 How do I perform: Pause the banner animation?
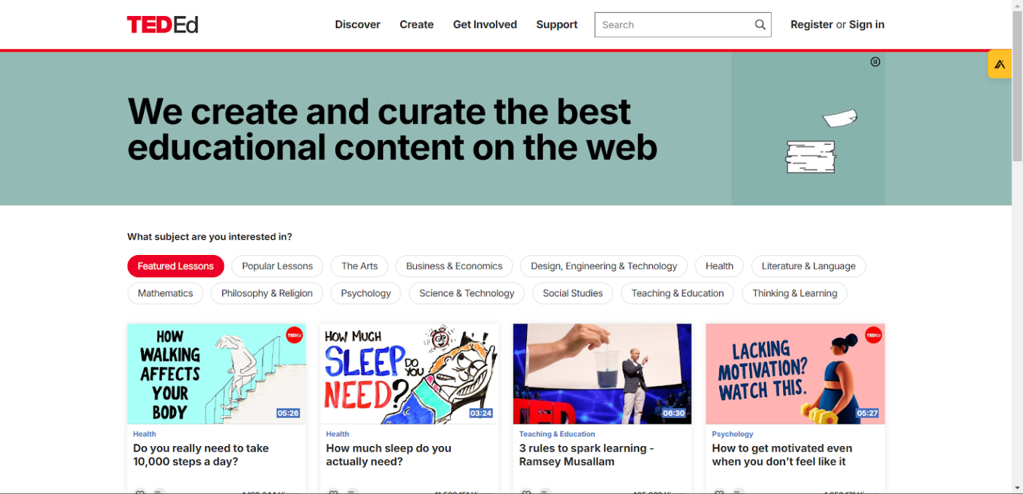875,61
